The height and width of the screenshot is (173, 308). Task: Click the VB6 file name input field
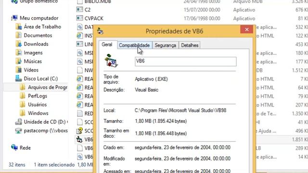tap(186, 62)
